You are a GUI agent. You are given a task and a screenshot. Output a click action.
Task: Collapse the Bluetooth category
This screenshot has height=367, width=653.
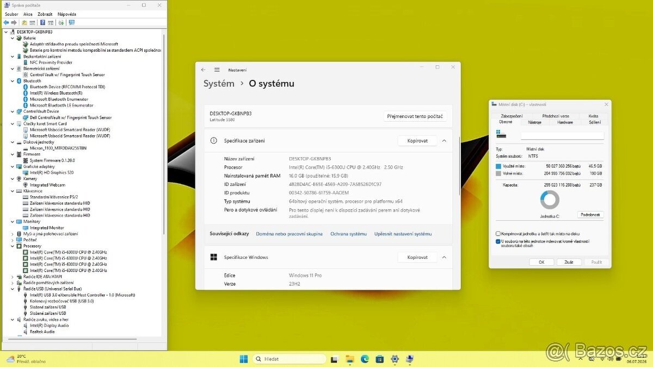pos(13,81)
